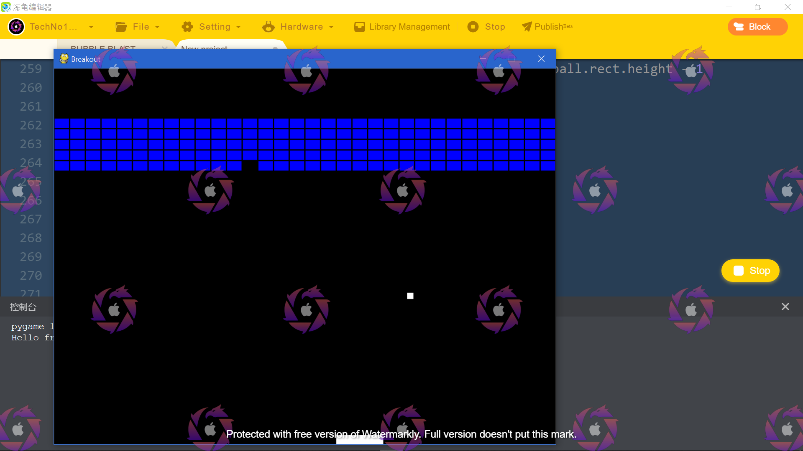Screen dimensions: 803x451
Task: Switch to Block mode with the orange button
Action: (757, 27)
